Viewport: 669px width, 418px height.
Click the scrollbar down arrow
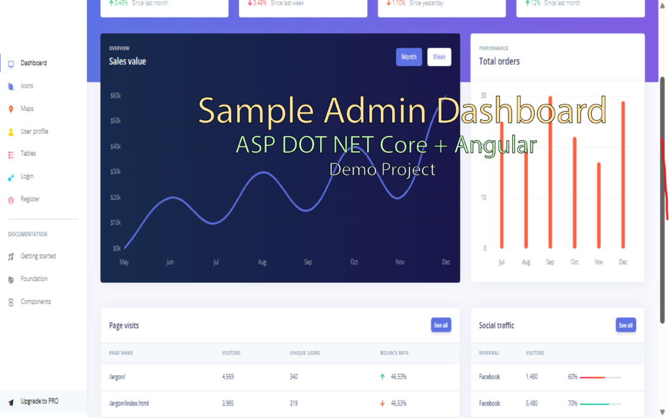[x=662, y=412]
